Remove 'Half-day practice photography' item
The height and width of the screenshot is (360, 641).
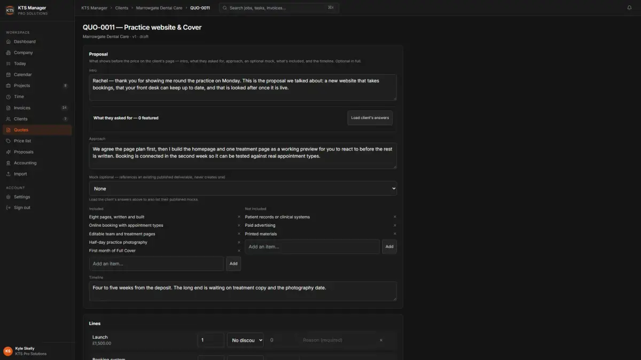click(x=239, y=242)
